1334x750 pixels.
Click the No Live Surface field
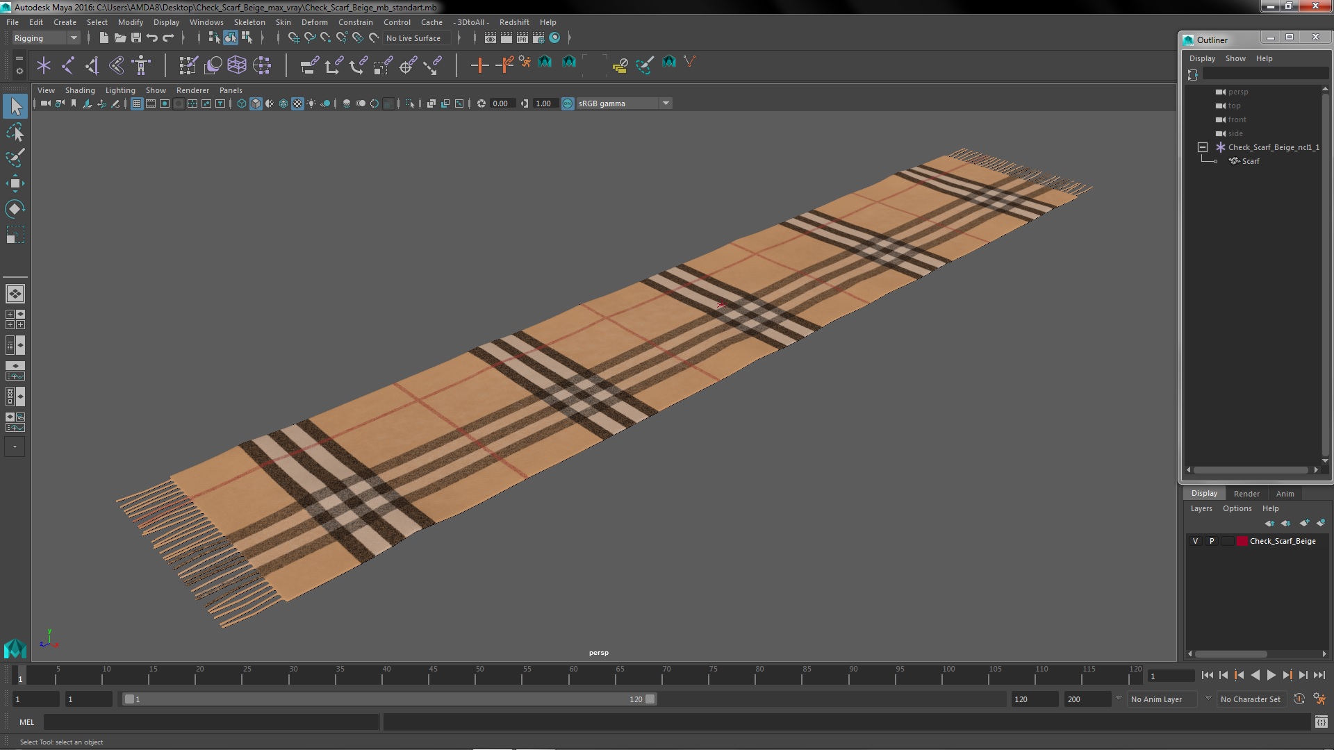pyautogui.click(x=415, y=38)
